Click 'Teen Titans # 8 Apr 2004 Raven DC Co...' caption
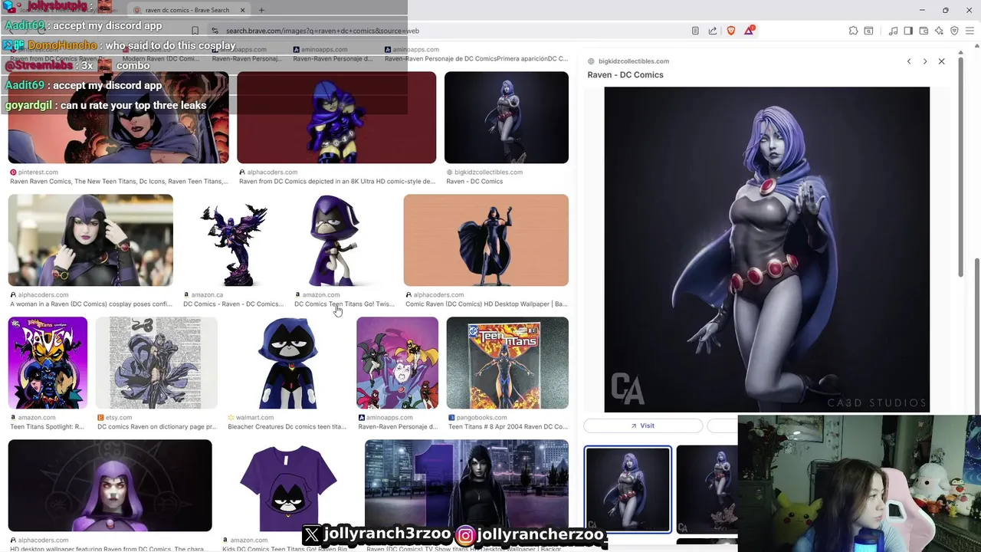The image size is (981, 552). [x=507, y=427]
